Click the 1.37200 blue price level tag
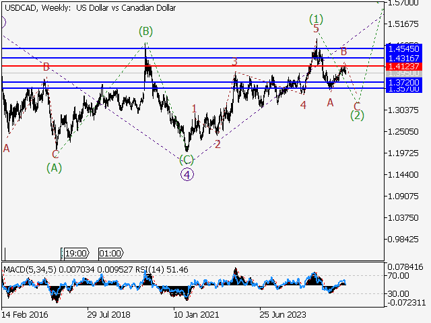431x323 pixels. 404,81
